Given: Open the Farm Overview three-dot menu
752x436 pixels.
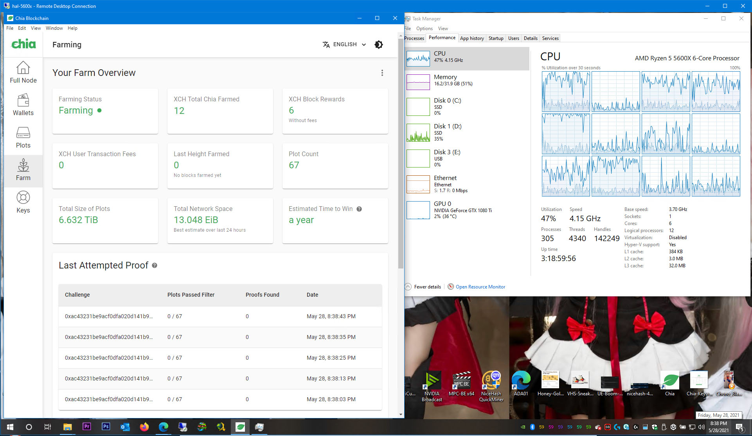Looking at the screenshot, I should pos(382,73).
